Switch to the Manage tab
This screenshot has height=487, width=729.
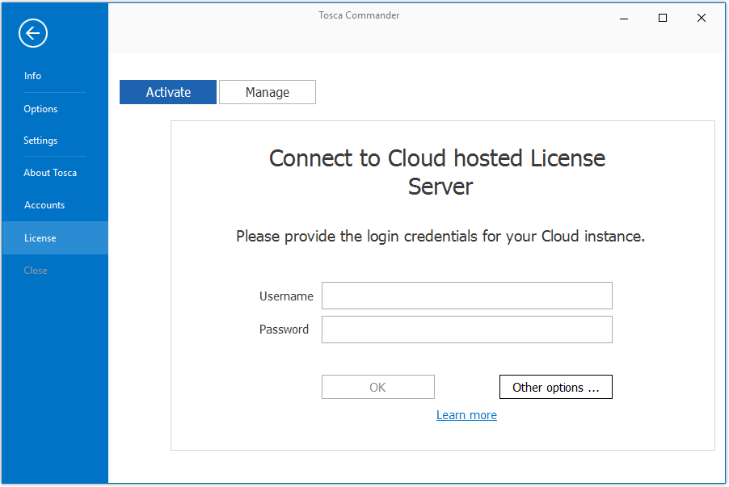268,92
